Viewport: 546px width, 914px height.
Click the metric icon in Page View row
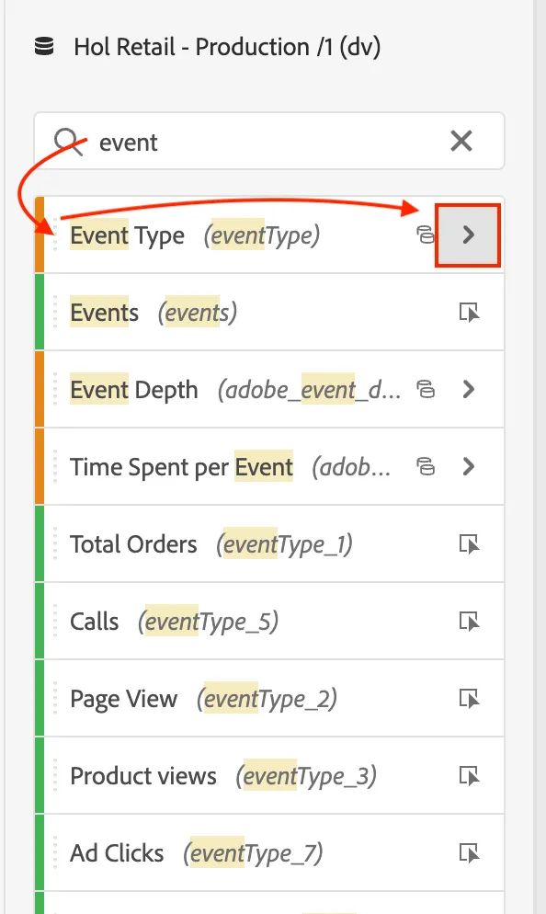469,698
